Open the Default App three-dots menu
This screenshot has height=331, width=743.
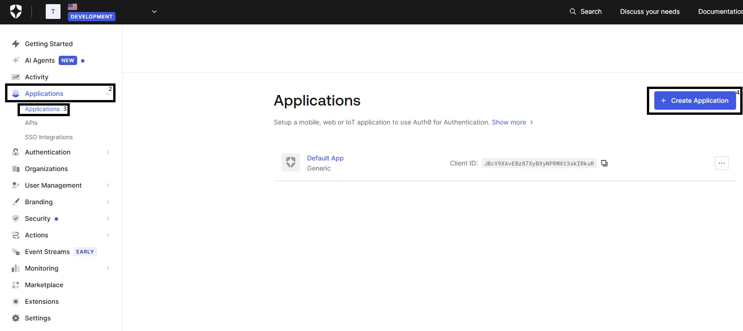point(722,163)
